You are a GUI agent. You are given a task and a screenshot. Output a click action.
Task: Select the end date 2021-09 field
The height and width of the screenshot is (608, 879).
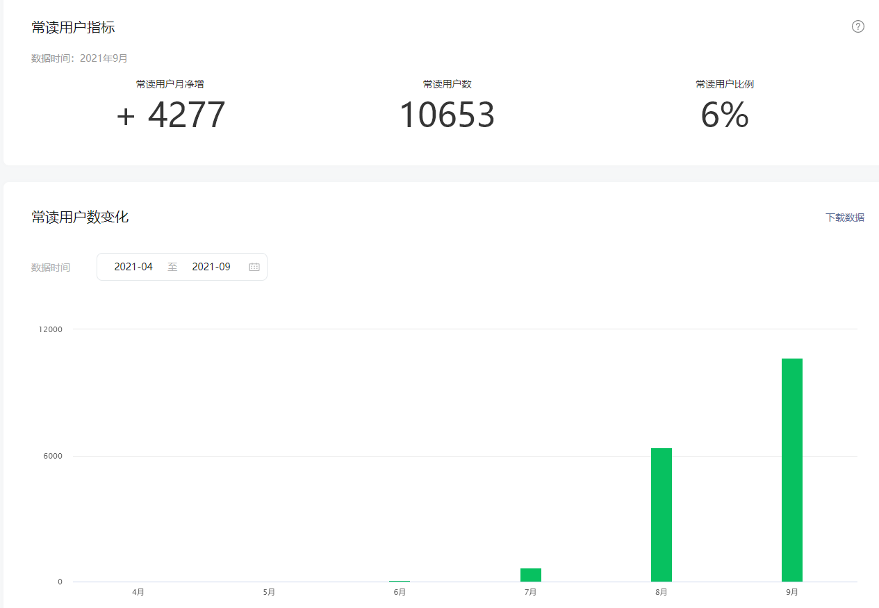pyautogui.click(x=211, y=267)
